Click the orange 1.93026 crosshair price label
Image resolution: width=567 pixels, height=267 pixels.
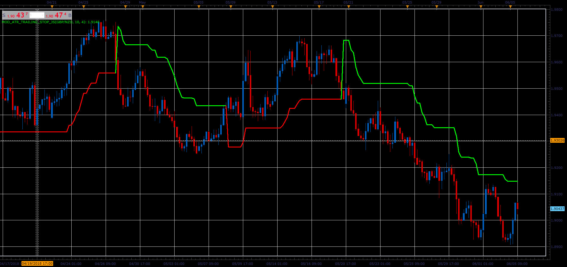coord(557,140)
